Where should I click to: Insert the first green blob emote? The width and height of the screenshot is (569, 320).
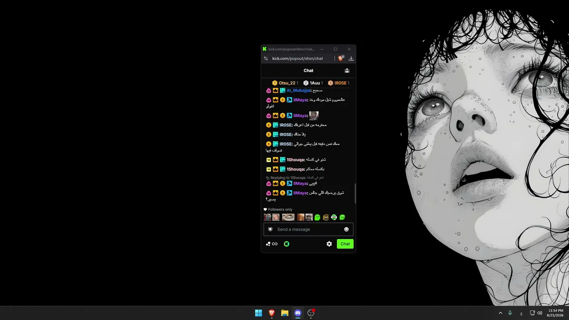317,217
